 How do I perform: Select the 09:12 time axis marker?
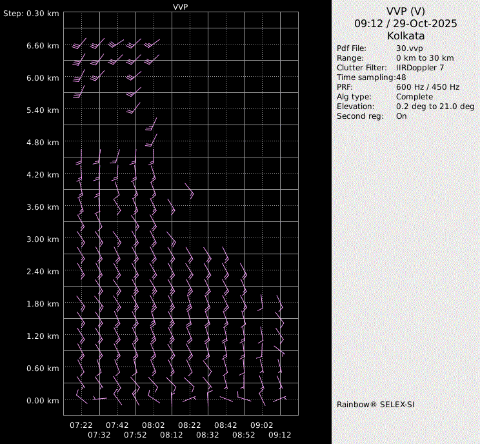(x=280, y=435)
